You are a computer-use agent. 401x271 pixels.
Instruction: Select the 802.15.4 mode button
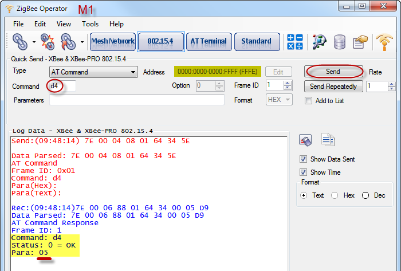tap(160, 42)
